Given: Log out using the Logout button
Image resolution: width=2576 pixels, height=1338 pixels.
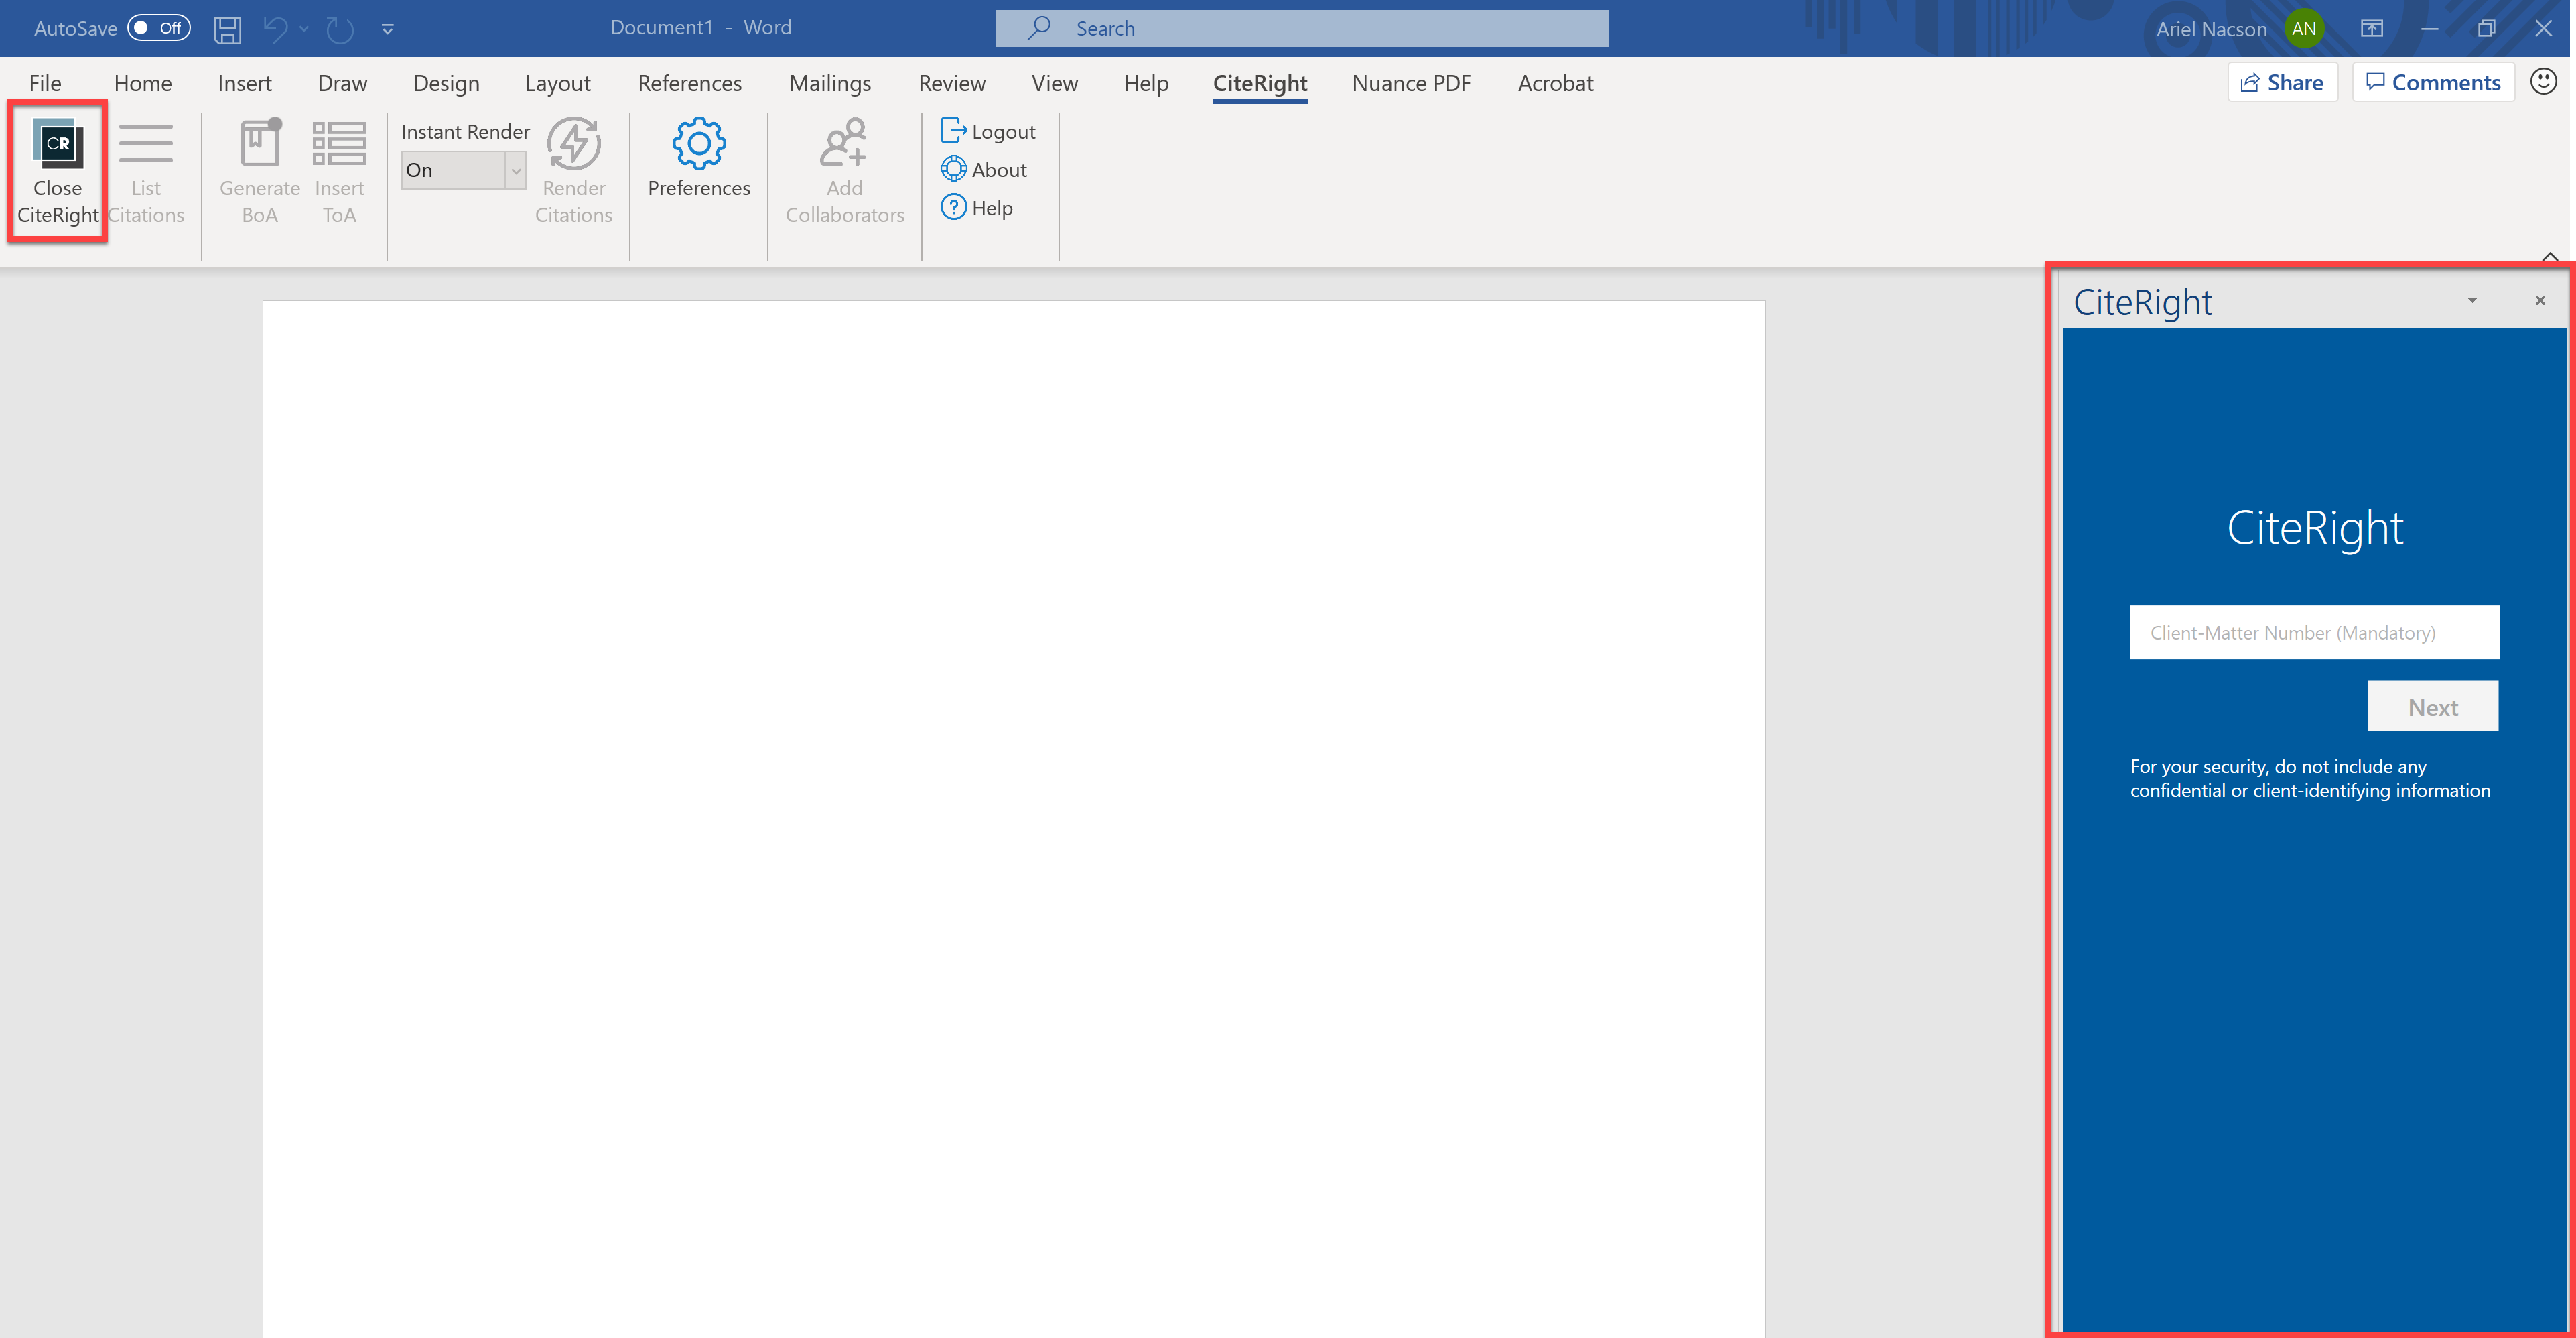Looking at the screenshot, I should click(988, 131).
